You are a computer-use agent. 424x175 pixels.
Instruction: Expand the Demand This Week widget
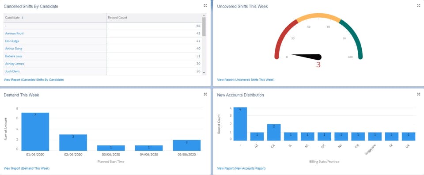click(x=205, y=94)
